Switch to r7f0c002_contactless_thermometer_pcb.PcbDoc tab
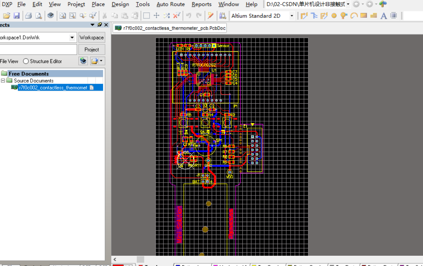 tap(170, 28)
